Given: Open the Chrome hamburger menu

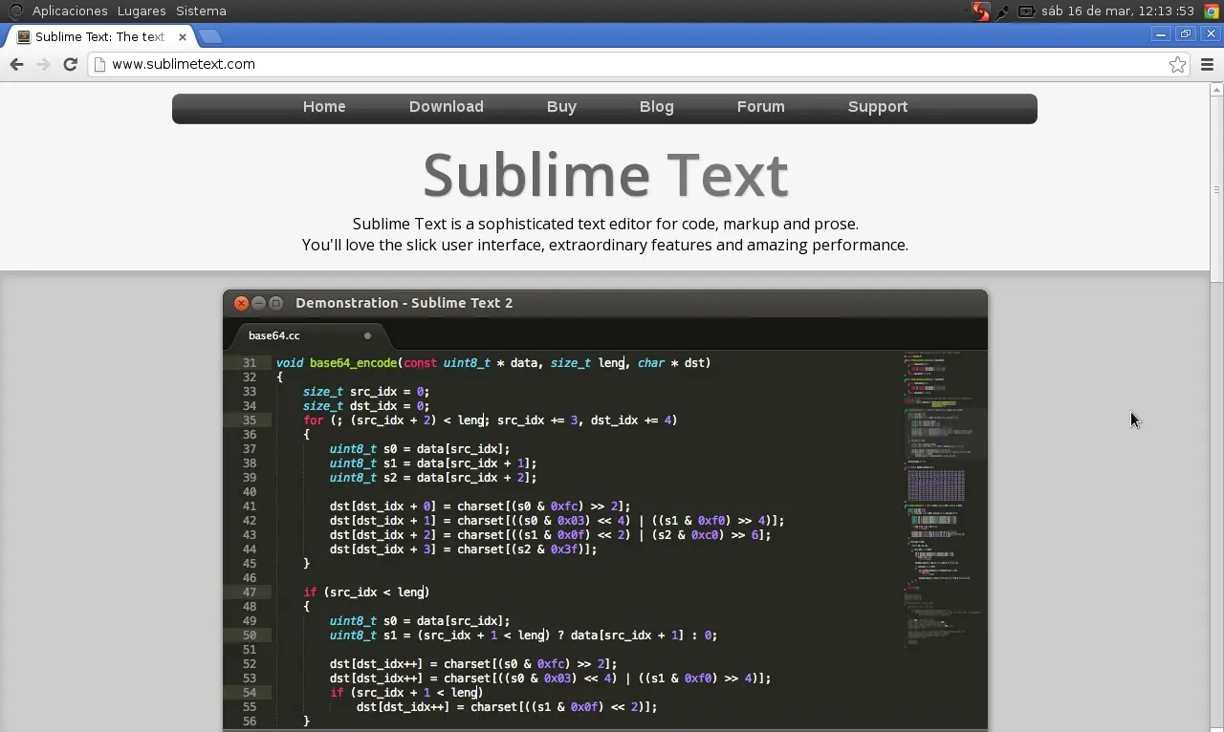Looking at the screenshot, I should [x=1207, y=64].
